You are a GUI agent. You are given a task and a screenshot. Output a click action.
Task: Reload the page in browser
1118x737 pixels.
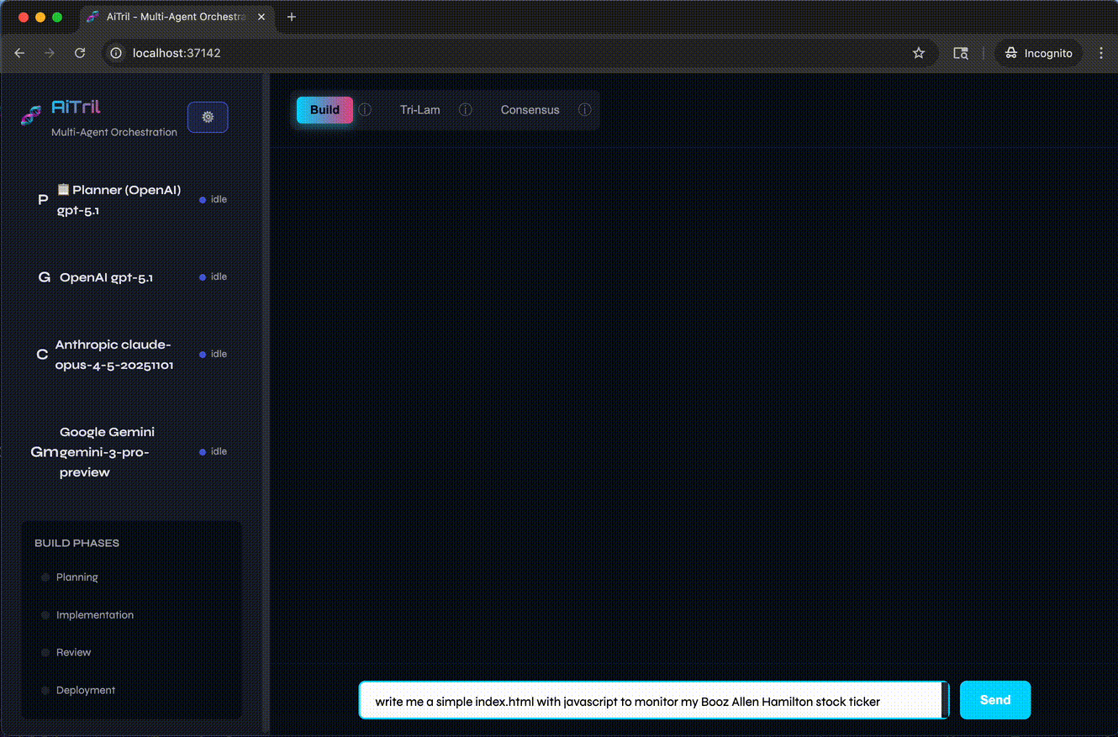[x=80, y=53]
